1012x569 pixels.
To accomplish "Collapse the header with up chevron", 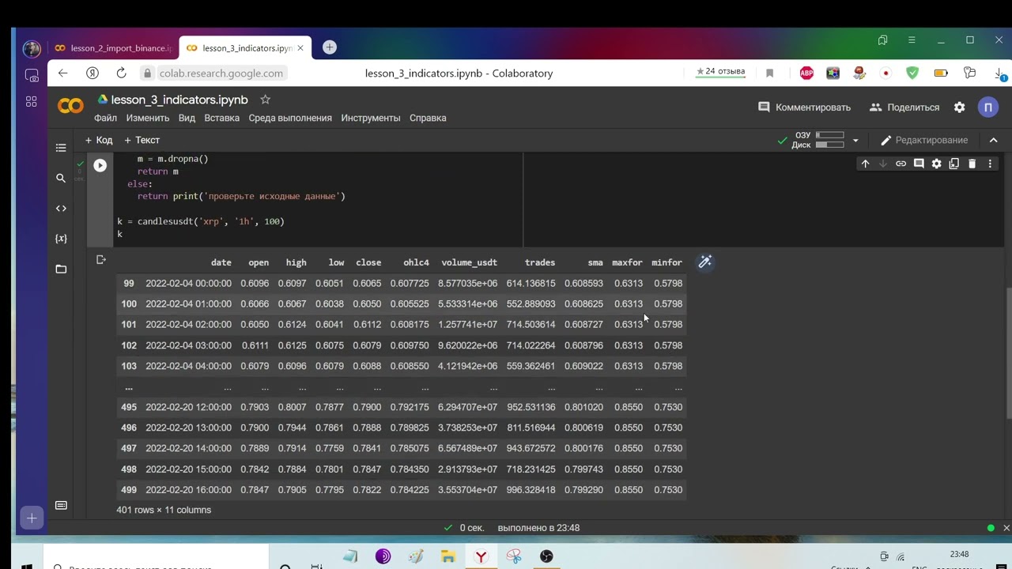I will [x=994, y=140].
